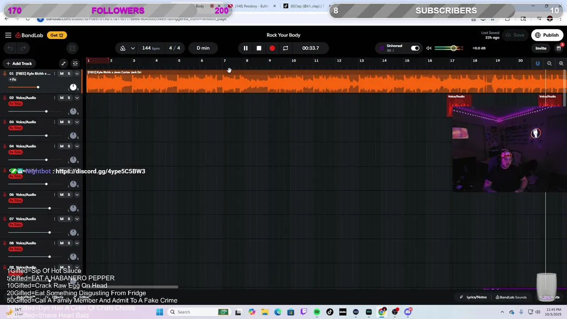Open the gift notifications icon

click(x=559, y=48)
